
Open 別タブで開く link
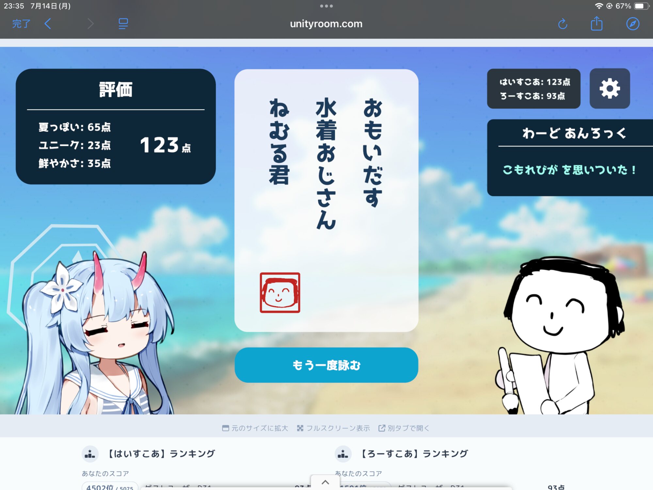404,428
